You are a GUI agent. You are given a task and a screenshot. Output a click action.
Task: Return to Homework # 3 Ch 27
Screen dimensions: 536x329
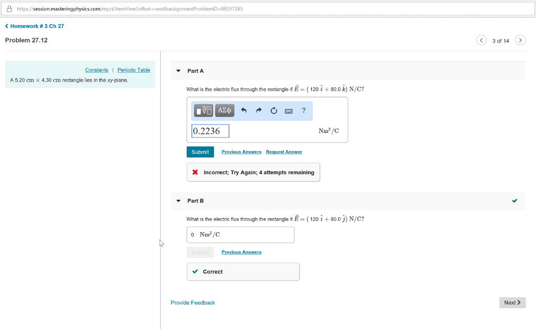(33, 26)
